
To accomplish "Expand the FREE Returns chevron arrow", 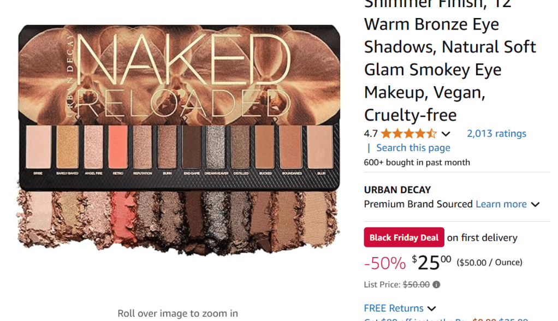I will 432,308.
